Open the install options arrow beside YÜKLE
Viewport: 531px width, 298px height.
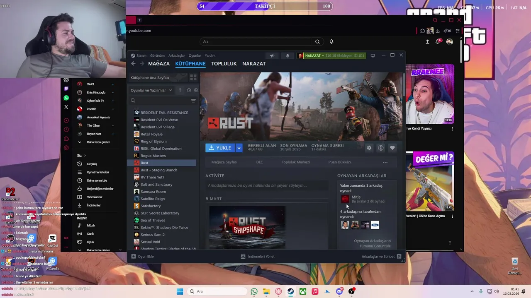coord(239,148)
